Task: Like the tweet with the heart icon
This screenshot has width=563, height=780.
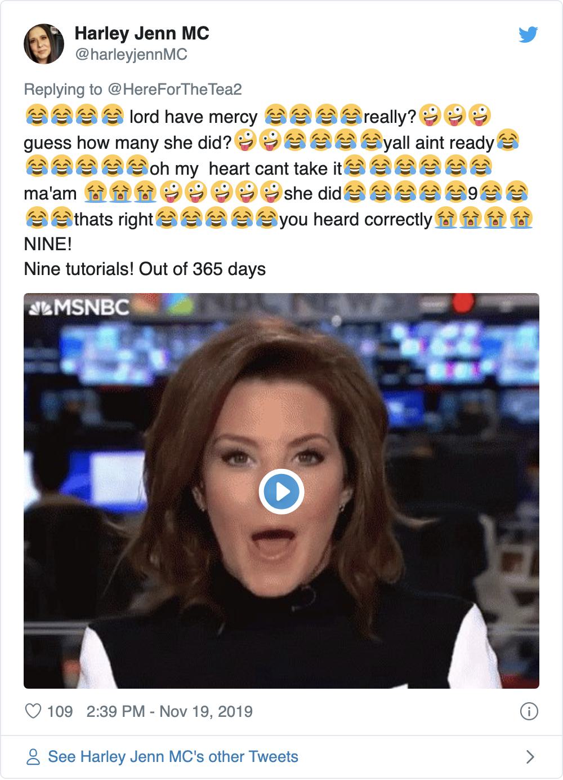Action: (34, 711)
